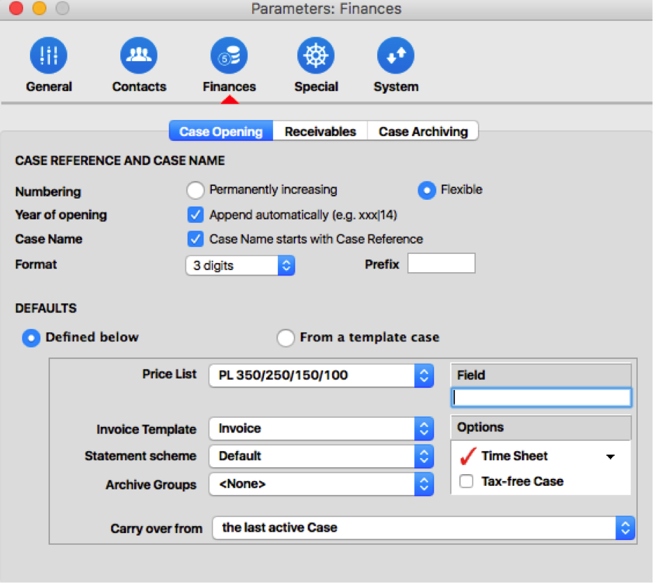Image resolution: width=653 pixels, height=583 pixels.
Task: Switch to the Receivables tab
Action: pyautogui.click(x=320, y=130)
